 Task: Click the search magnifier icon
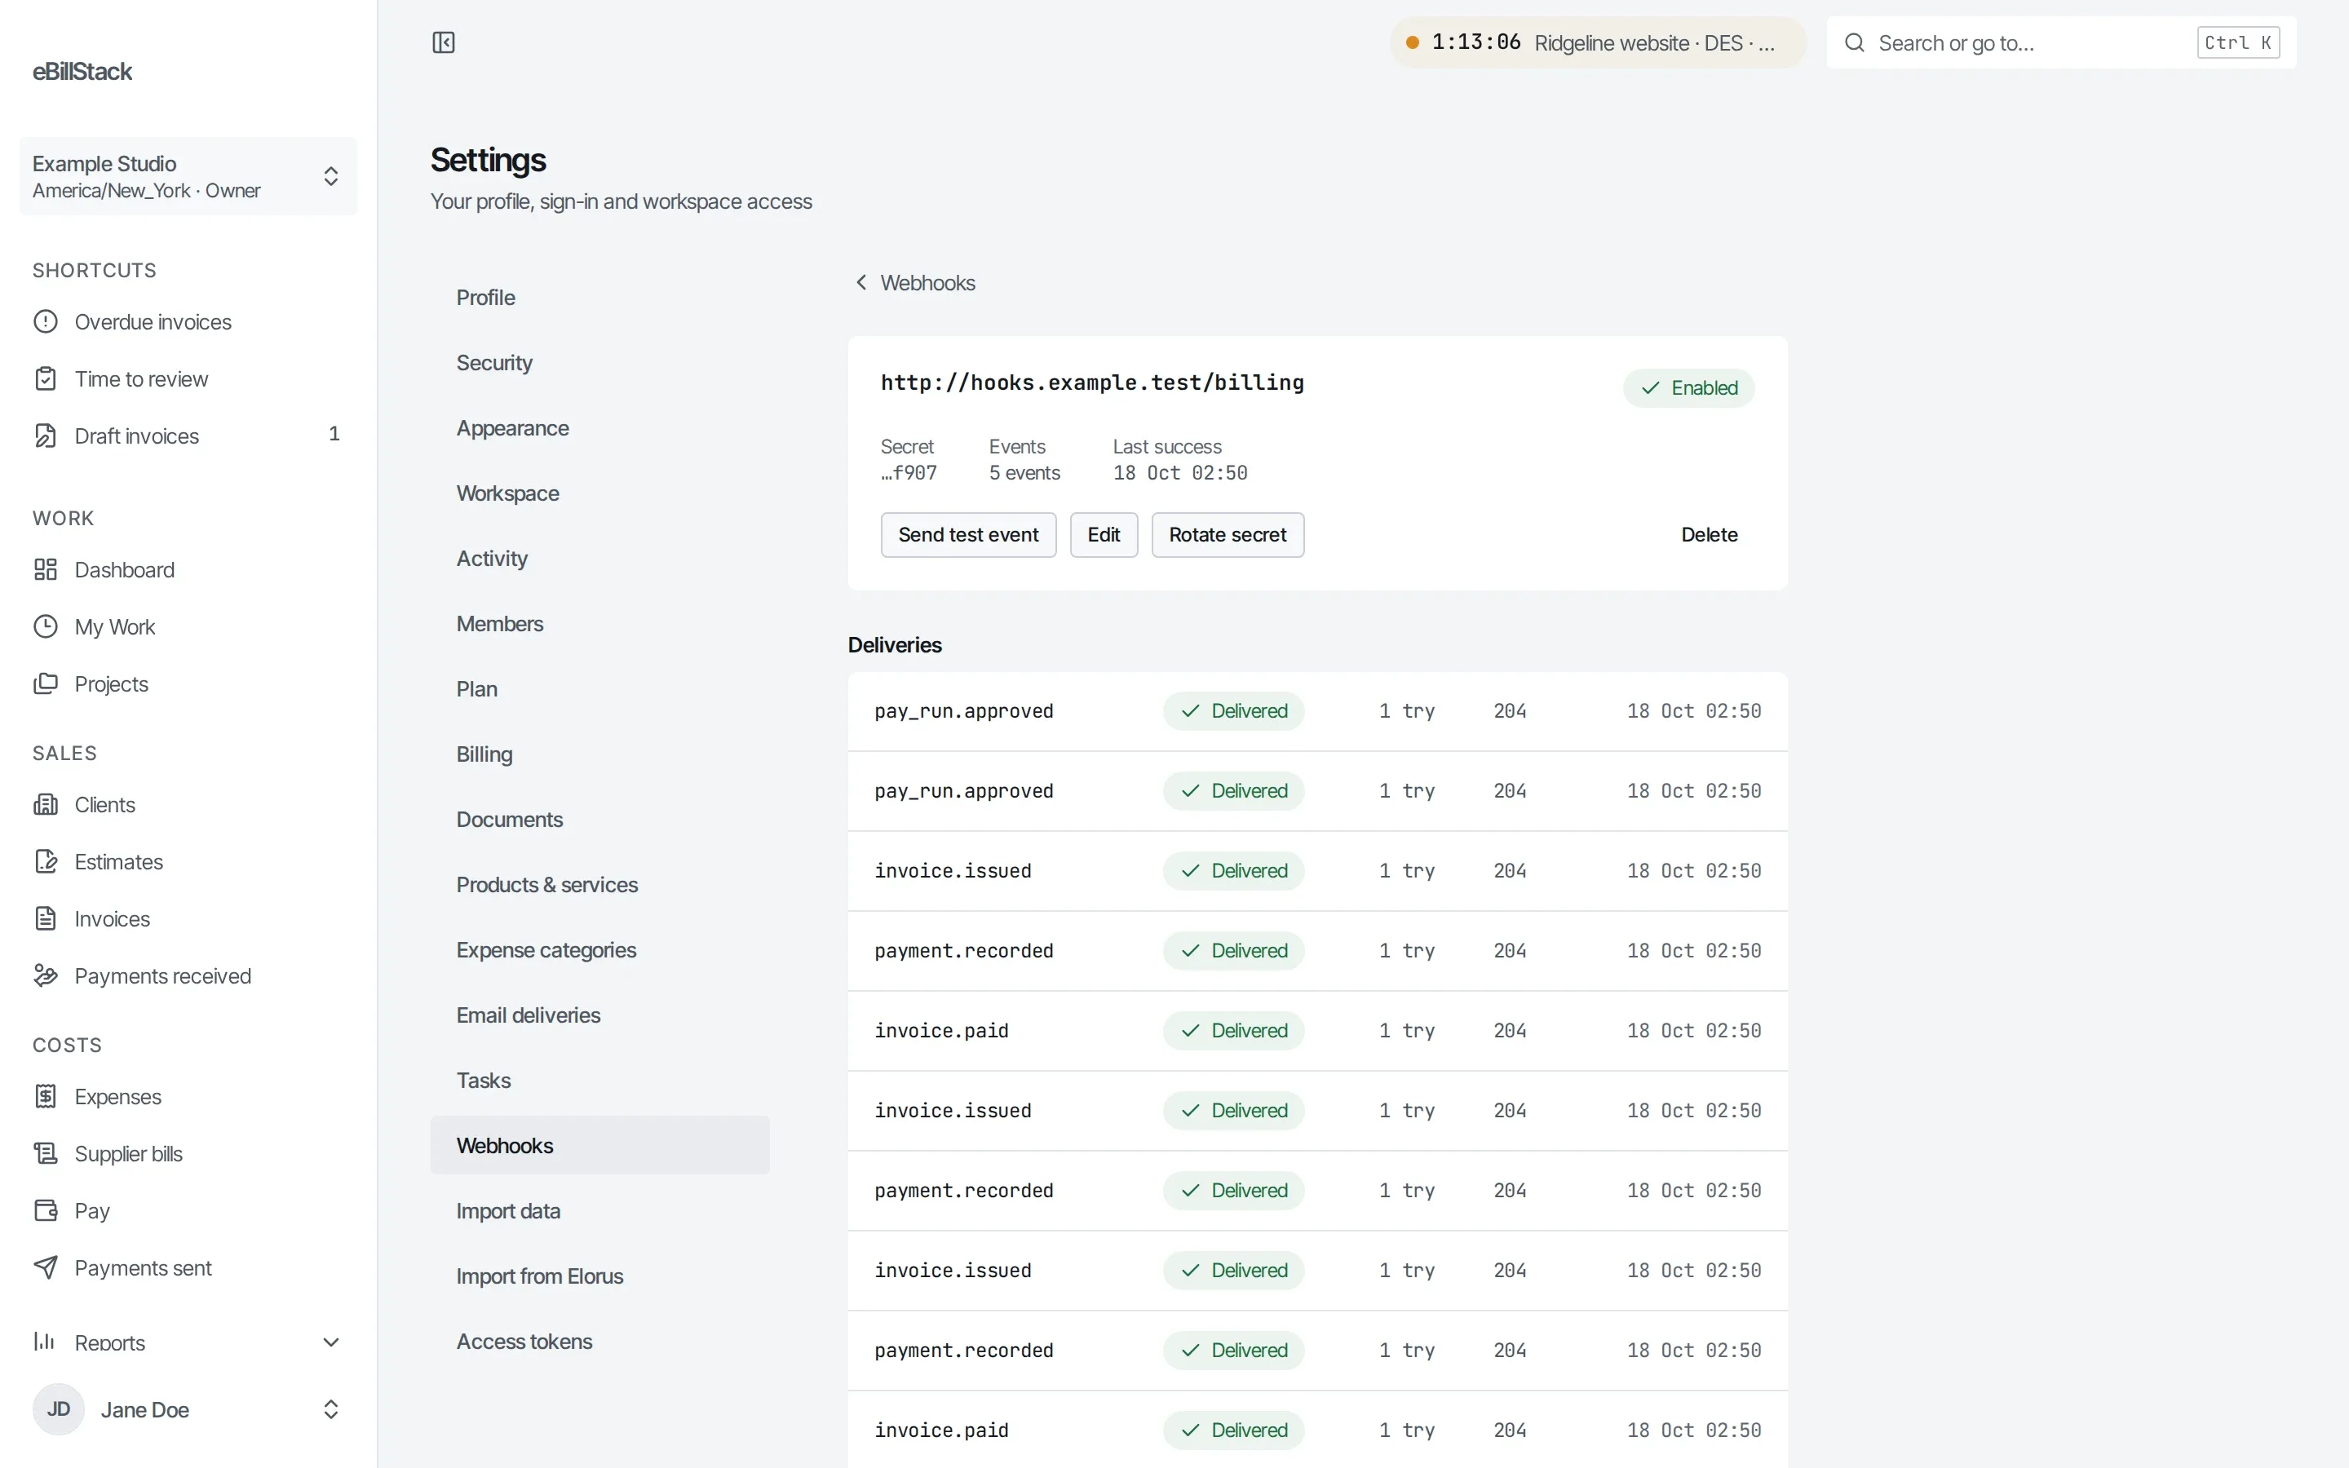1854,42
